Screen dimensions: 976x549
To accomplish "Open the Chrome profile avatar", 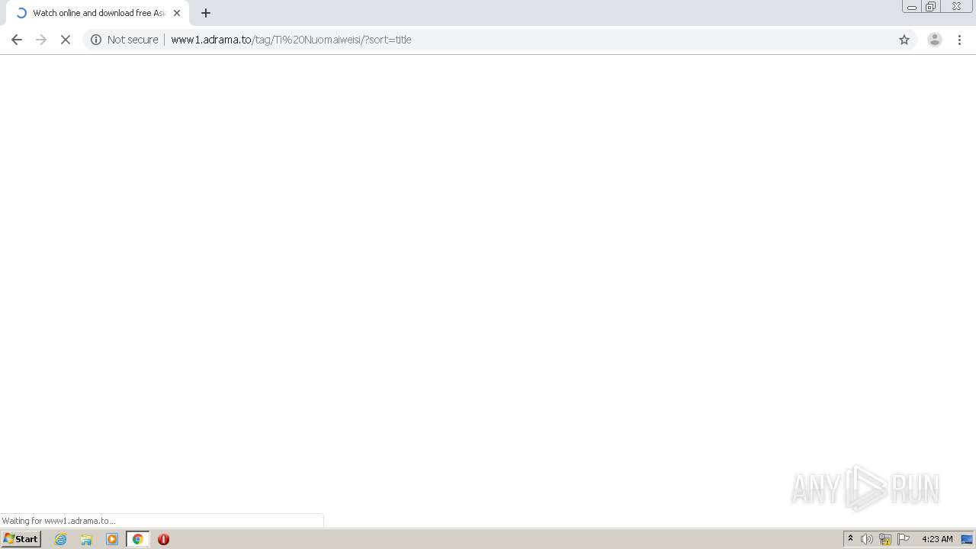I will [x=934, y=40].
